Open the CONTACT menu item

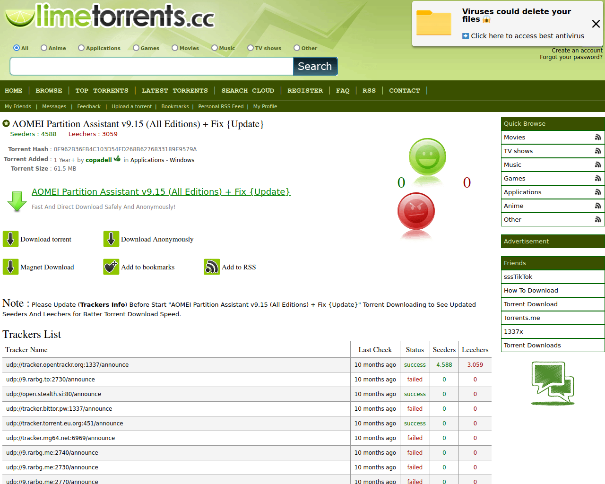(x=404, y=90)
